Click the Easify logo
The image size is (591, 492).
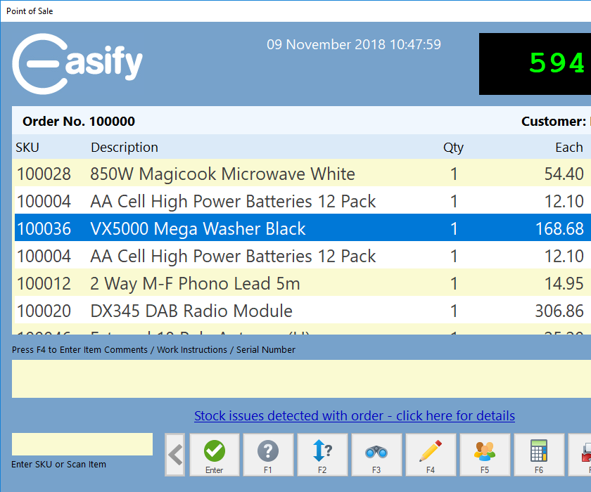[x=77, y=63]
